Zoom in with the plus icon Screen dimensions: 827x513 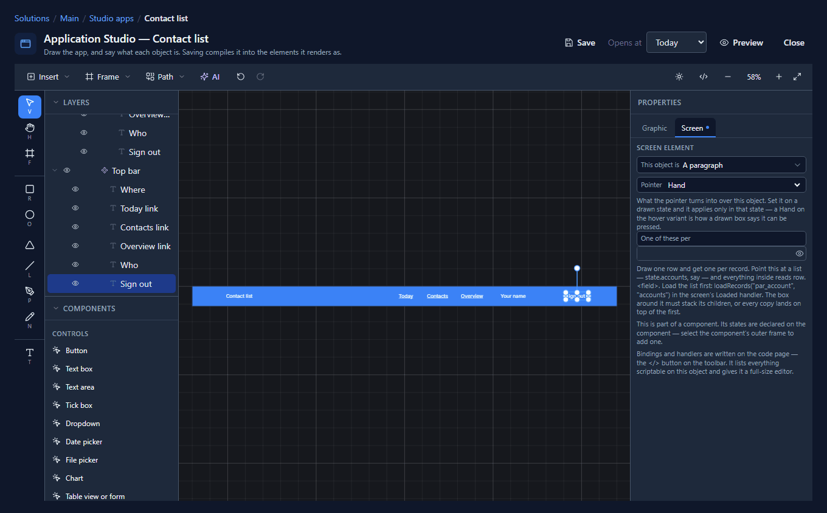coord(779,77)
